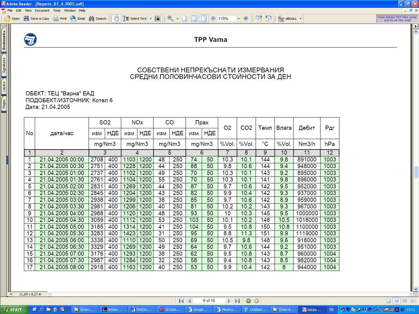
Task: Switch to Fit Width page view
Action: (204, 18)
